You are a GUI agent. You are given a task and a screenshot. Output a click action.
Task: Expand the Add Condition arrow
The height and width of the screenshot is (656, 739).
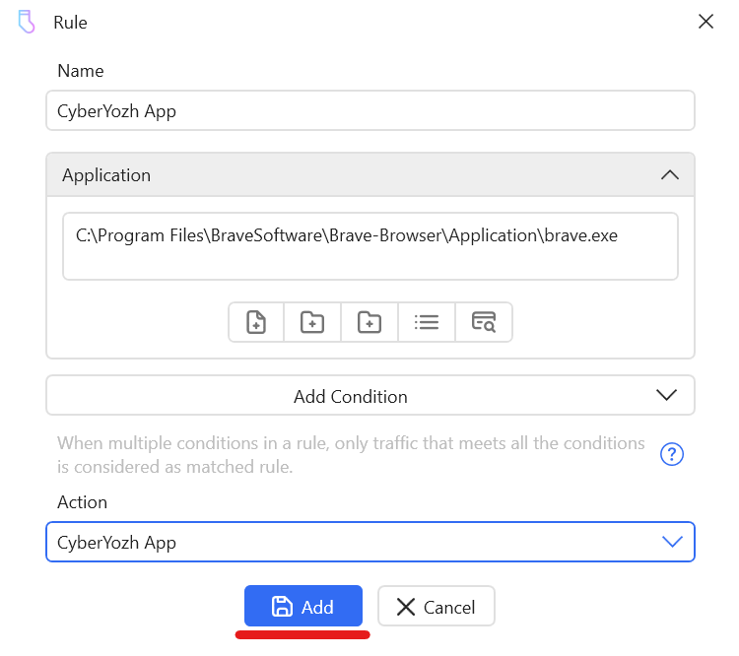pyautogui.click(x=667, y=396)
